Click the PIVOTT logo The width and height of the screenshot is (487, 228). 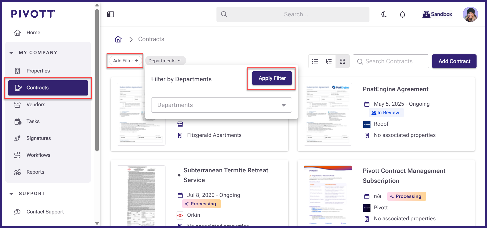click(x=33, y=14)
